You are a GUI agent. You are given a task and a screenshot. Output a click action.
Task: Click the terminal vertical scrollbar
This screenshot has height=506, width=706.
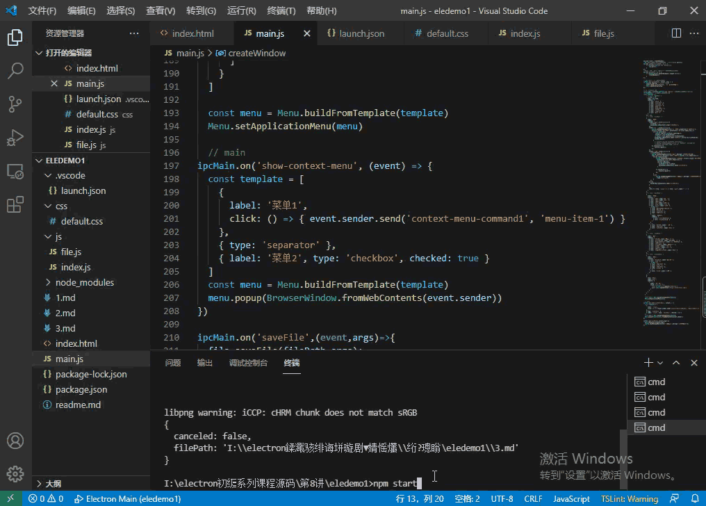pos(623,459)
